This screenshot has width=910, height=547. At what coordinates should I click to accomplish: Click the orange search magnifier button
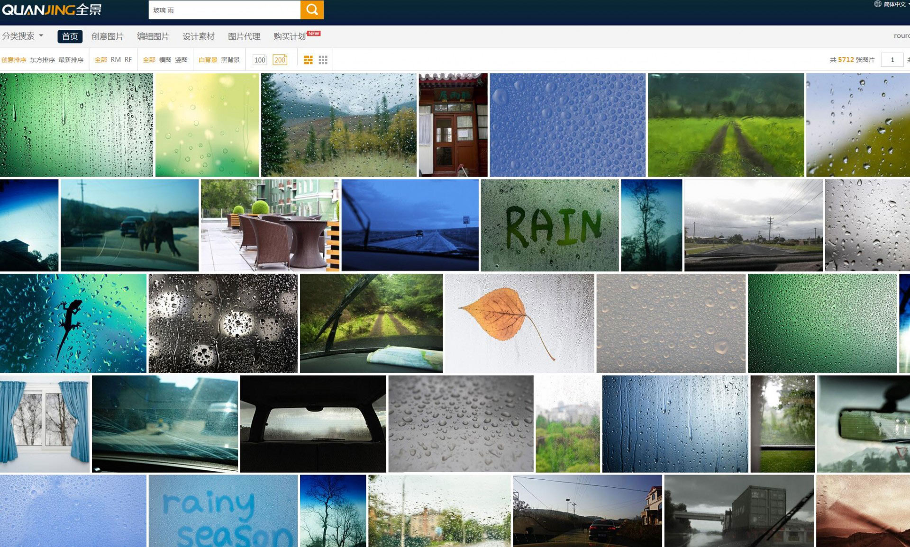[x=312, y=9]
